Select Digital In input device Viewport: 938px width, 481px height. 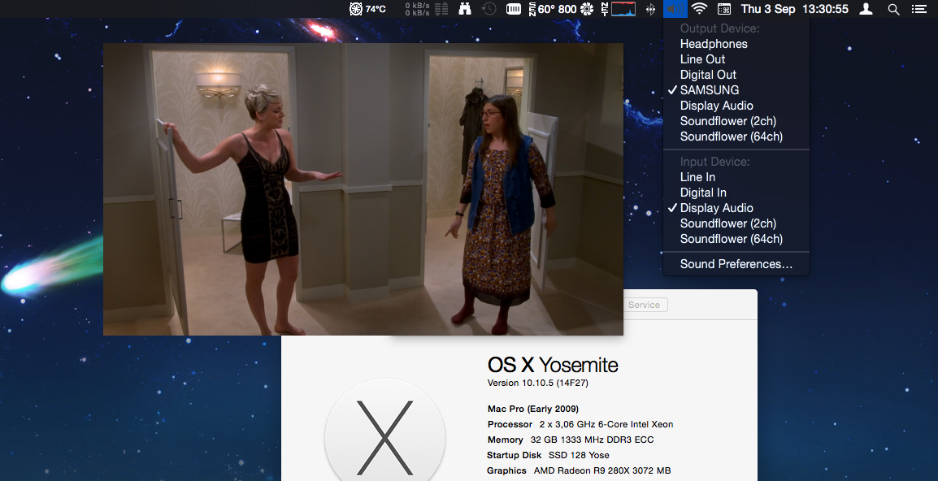(736, 193)
